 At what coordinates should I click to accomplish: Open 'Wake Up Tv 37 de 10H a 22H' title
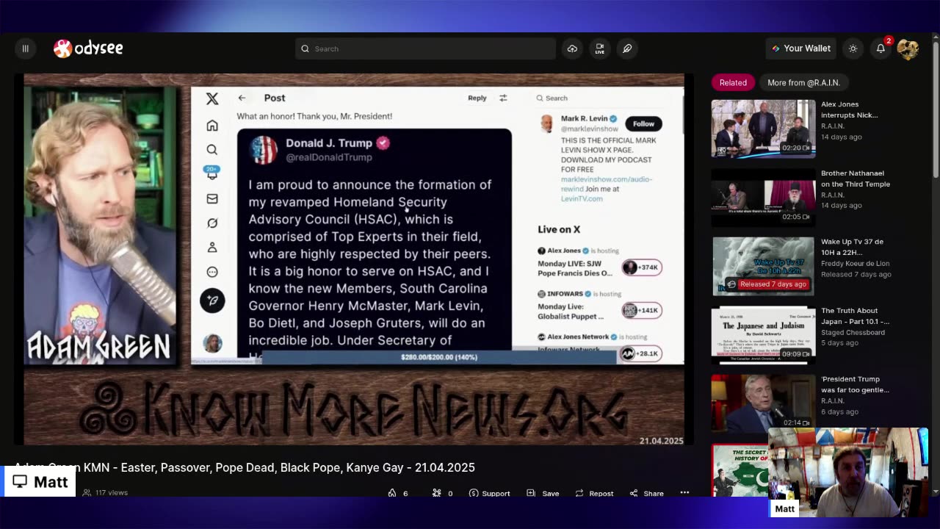852,247
